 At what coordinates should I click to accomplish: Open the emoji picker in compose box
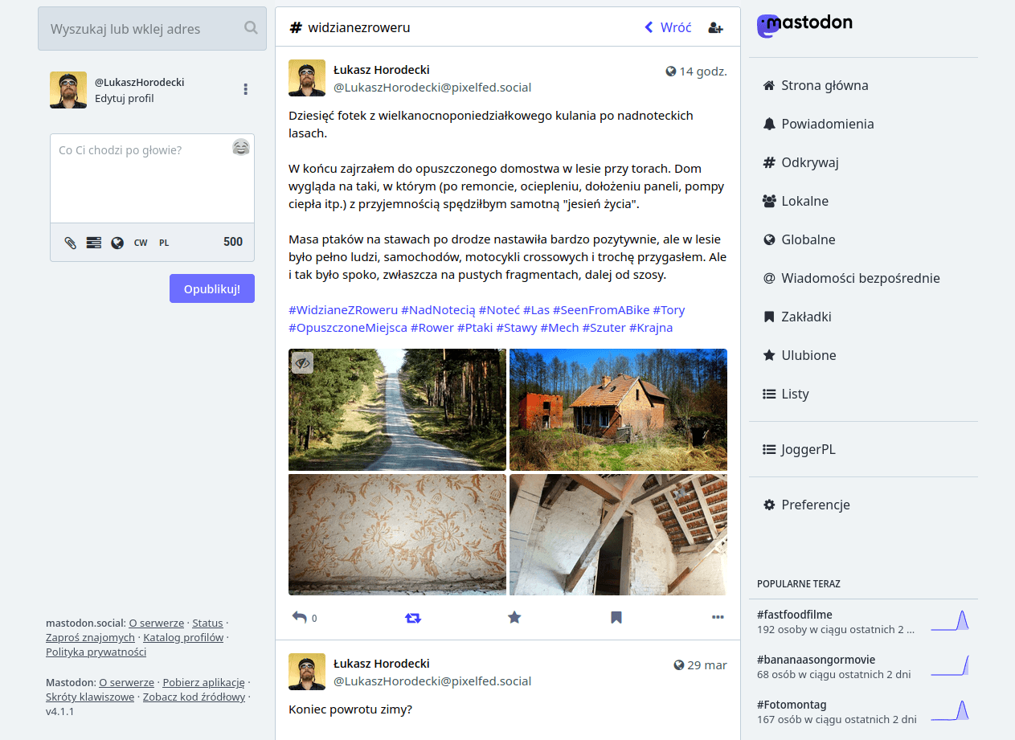pos(241,147)
